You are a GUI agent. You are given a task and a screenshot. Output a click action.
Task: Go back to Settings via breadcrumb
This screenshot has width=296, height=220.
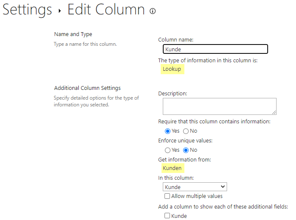coord(27,10)
